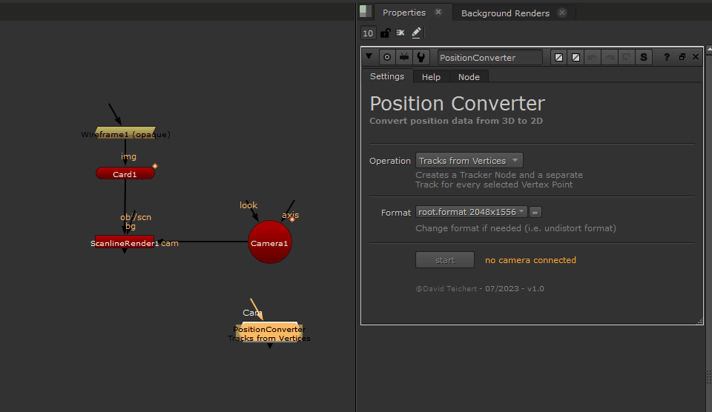Float the PositionConverter properties panel
This screenshot has width=712, height=412.
click(x=682, y=57)
